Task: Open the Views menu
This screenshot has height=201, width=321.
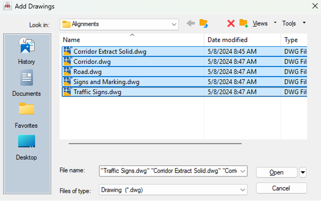Action: tap(260, 23)
